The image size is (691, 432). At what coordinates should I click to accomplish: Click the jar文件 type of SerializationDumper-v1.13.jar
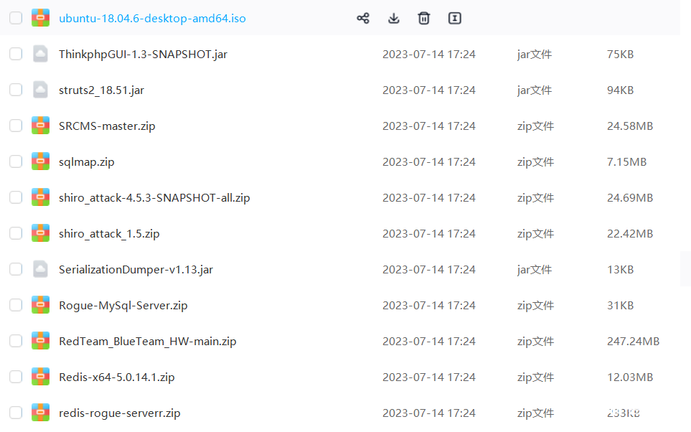(535, 270)
